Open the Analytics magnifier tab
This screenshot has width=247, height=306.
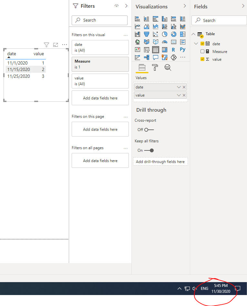click(x=168, y=67)
